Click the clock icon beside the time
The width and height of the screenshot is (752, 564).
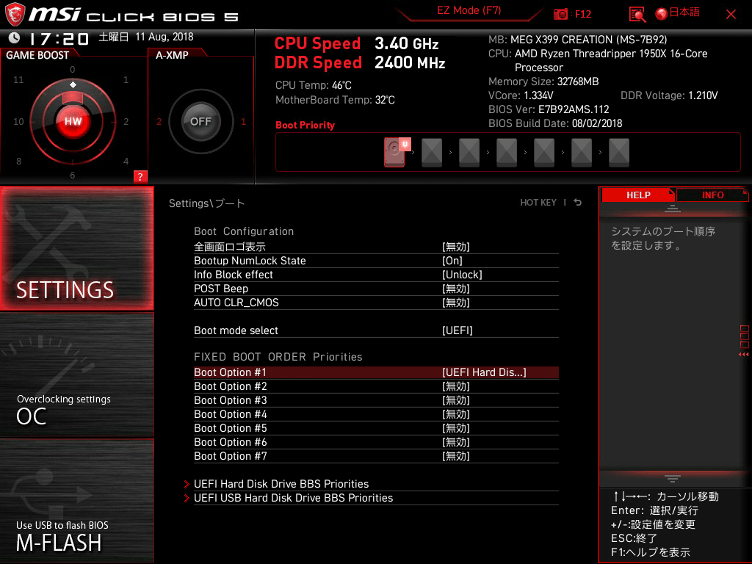point(15,37)
